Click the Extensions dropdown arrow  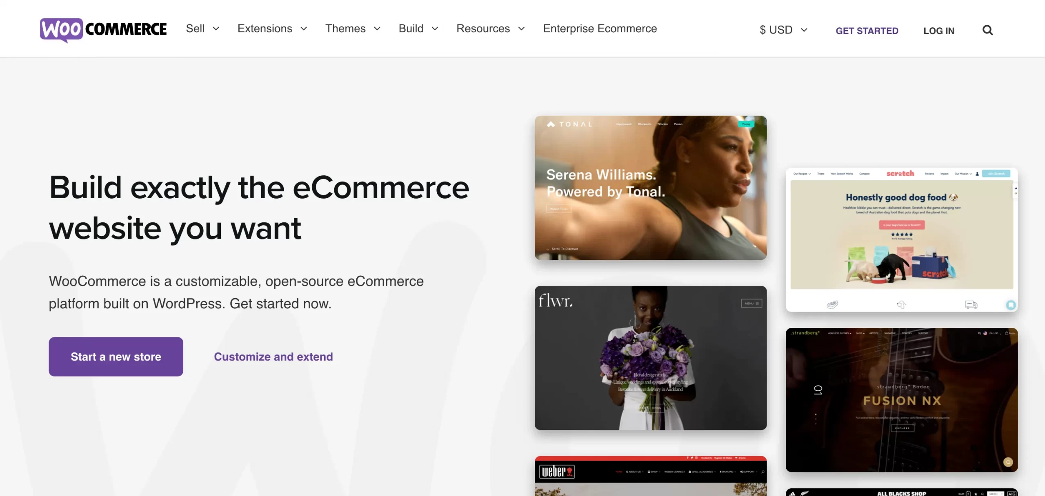(304, 29)
